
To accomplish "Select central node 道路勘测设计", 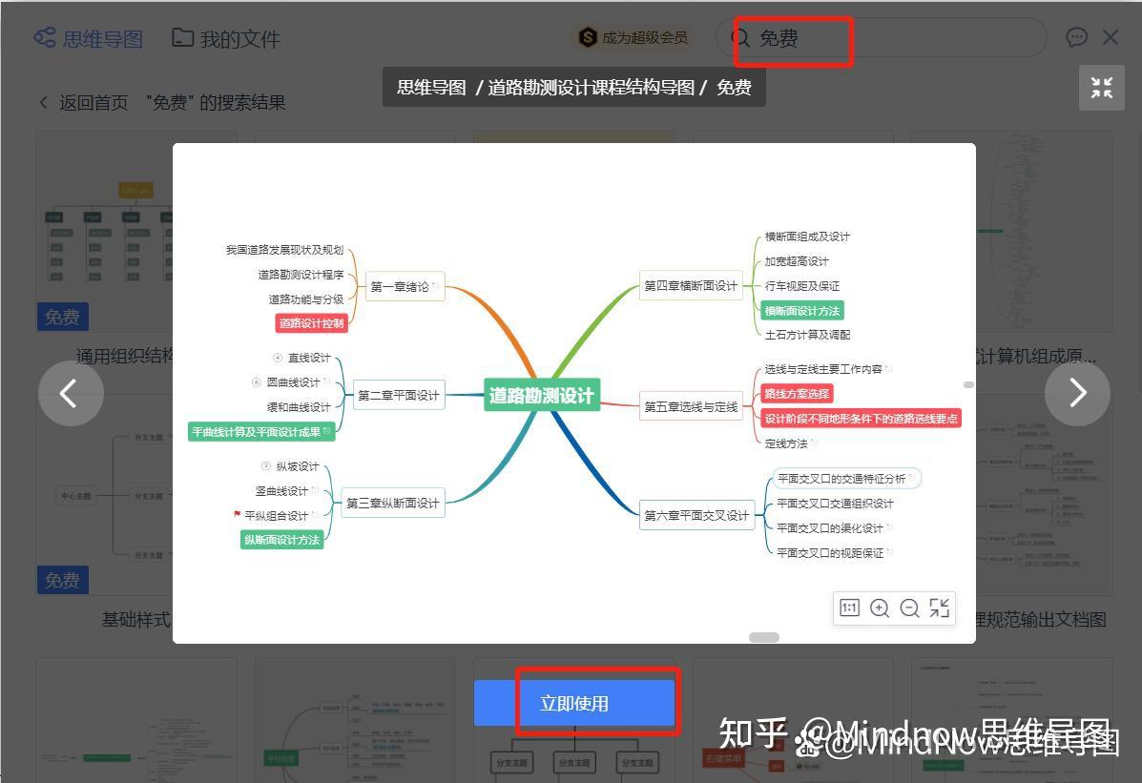I will [x=542, y=395].
